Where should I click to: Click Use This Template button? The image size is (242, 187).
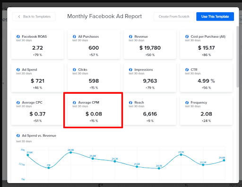click(215, 16)
